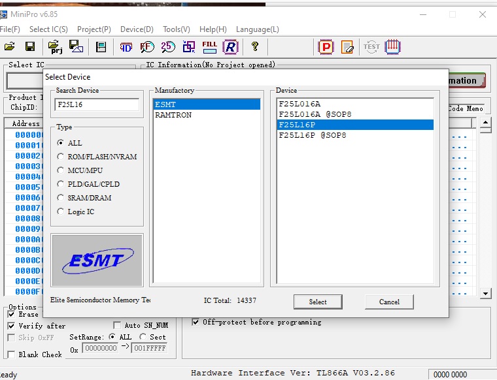Image resolution: width=497 pixels, height=380 pixels.
Task: Click the Address column header
Action: [24, 123]
